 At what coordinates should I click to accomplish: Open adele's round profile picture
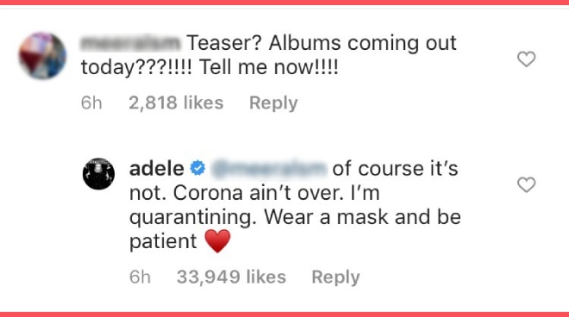point(98,173)
